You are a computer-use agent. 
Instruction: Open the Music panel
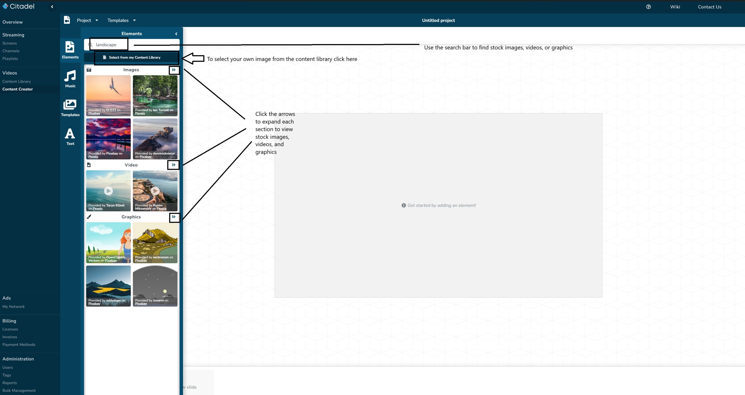coord(70,79)
